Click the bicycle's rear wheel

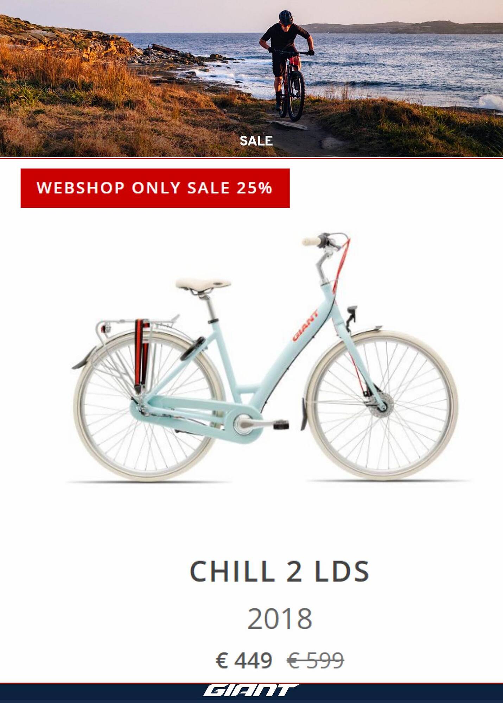pyautogui.click(x=149, y=406)
